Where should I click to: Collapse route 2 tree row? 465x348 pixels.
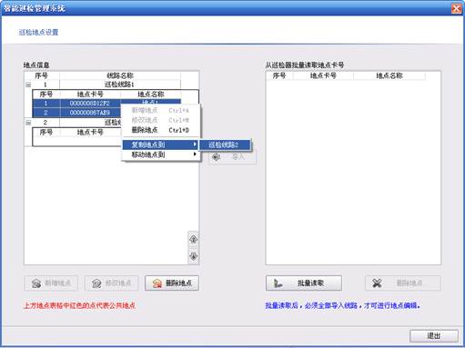click(x=28, y=123)
